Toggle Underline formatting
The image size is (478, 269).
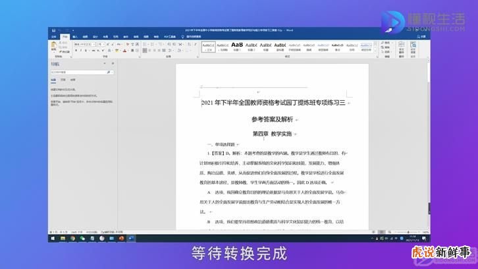pos(86,50)
